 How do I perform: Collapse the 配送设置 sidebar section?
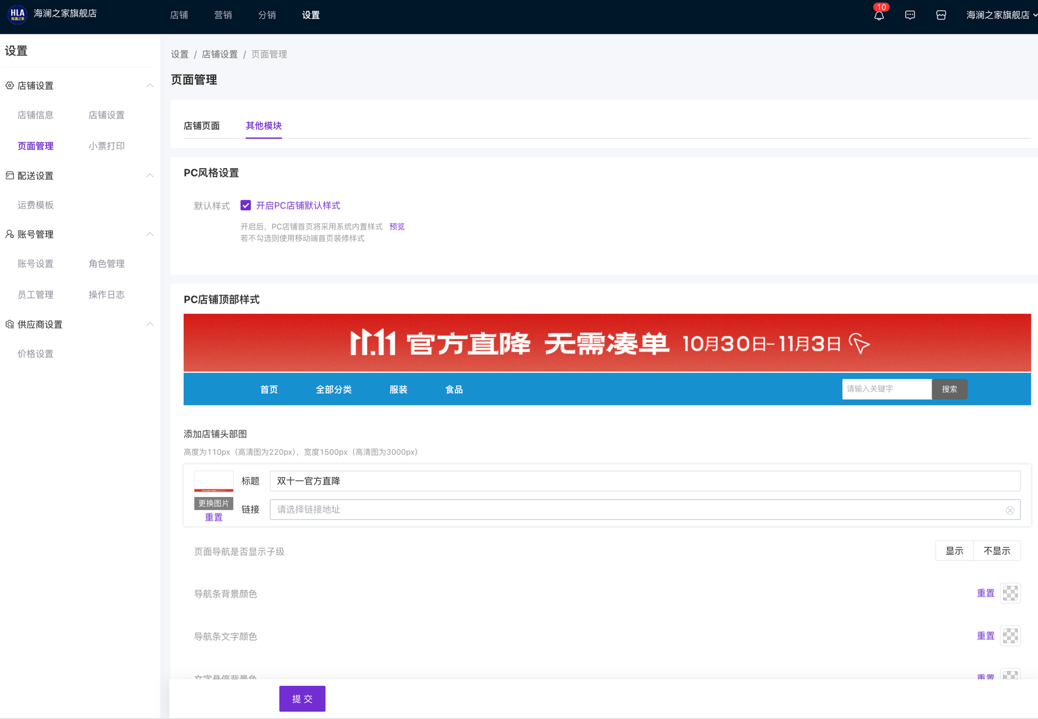tap(150, 176)
